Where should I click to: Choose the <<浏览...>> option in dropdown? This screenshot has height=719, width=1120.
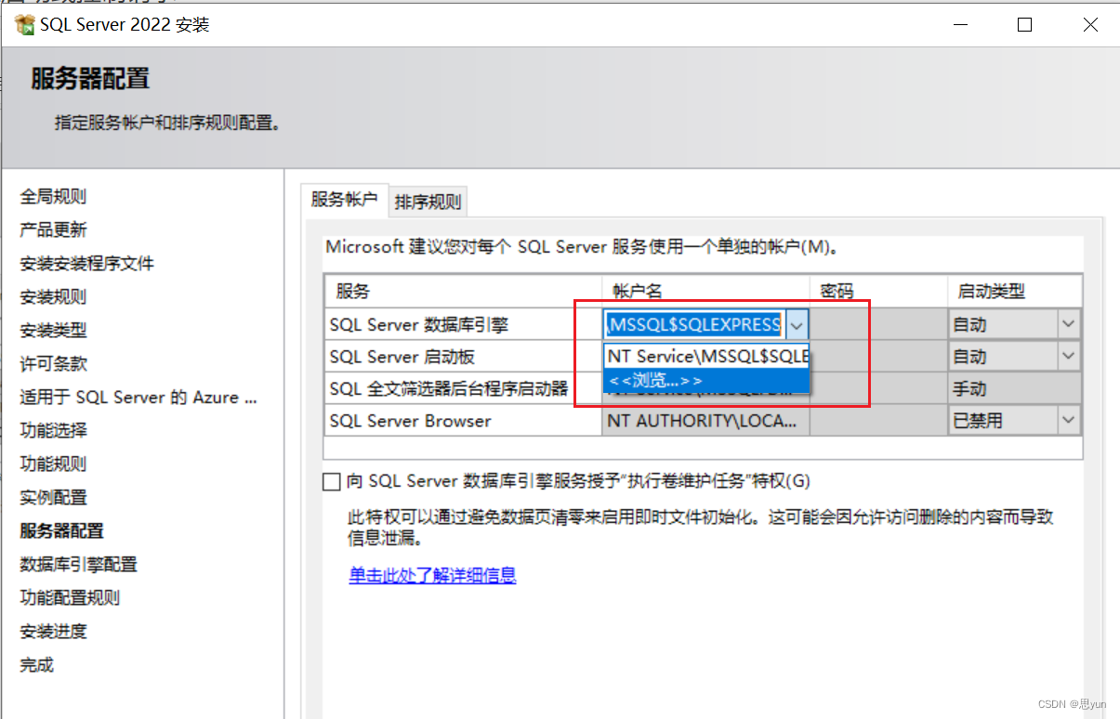coord(706,381)
